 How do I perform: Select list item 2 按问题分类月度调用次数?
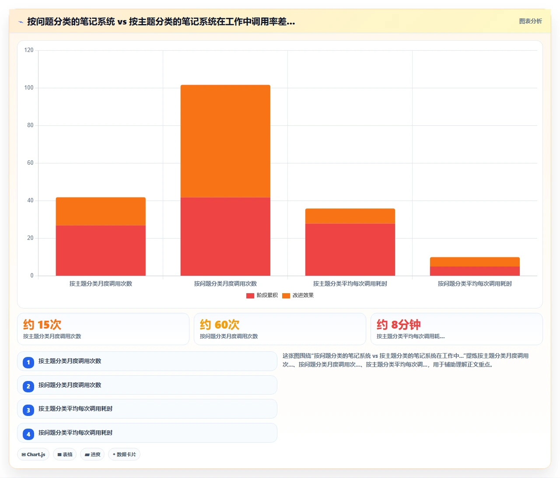[147, 385]
